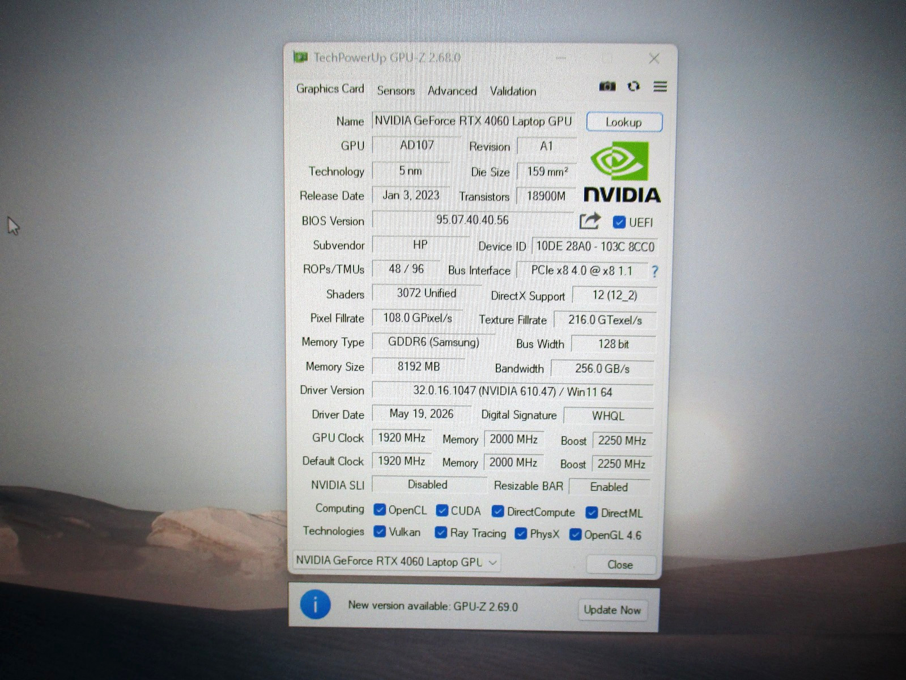Screen dimensions: 906x680
Task: Open the GPU selection dropdown
Action: click(397, 562)
